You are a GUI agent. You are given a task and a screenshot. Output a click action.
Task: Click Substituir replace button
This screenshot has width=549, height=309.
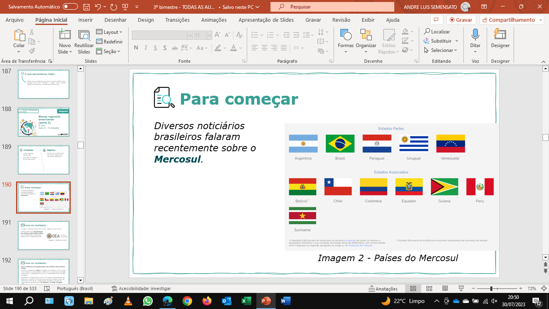pyautogui.click(x=438, y=41)
